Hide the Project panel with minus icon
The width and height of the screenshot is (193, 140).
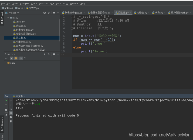click(x=58, y=13)
